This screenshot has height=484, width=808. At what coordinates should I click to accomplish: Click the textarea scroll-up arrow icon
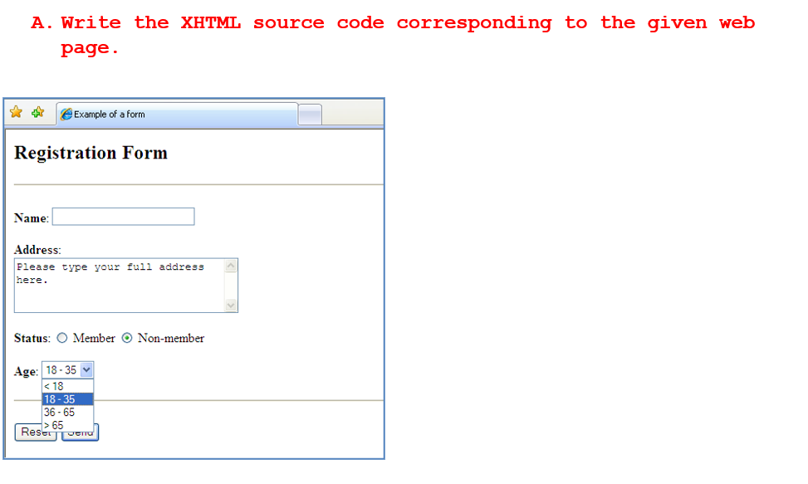230,265
